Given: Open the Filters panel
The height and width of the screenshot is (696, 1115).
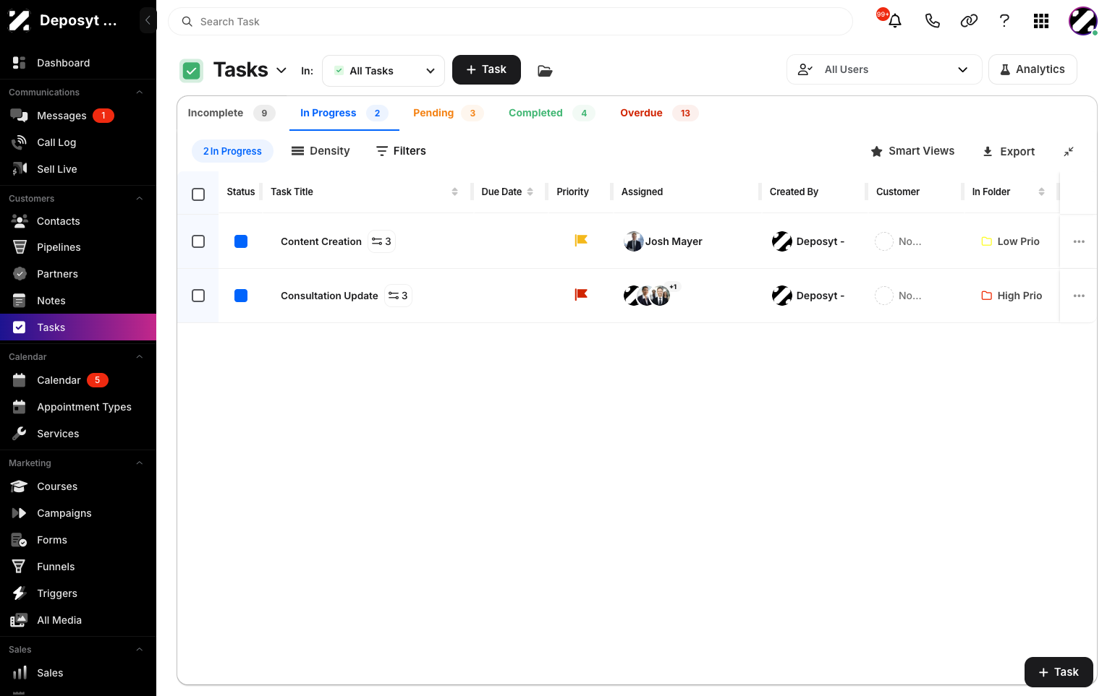Looking at the screenshot, I should 401,151.
